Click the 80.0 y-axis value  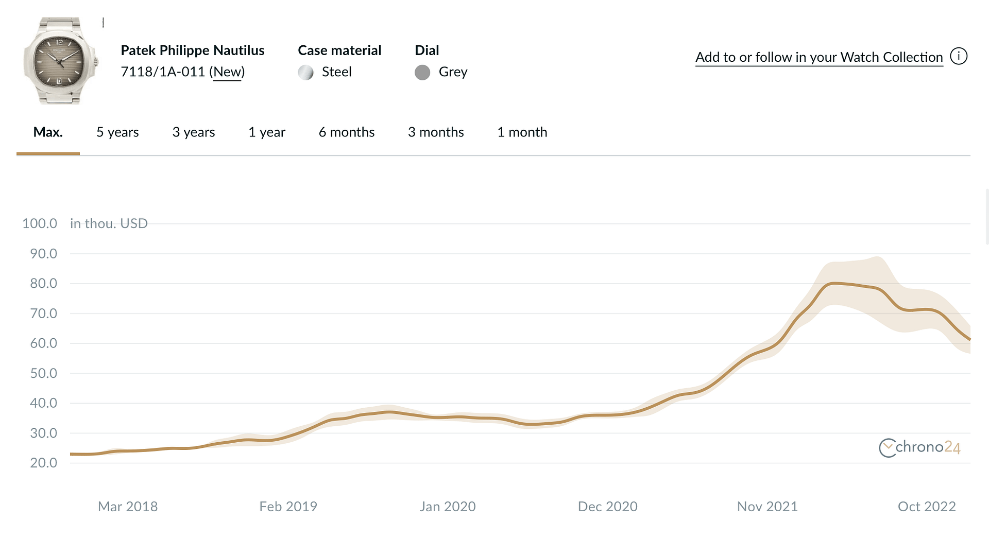(x=44, y=283)
